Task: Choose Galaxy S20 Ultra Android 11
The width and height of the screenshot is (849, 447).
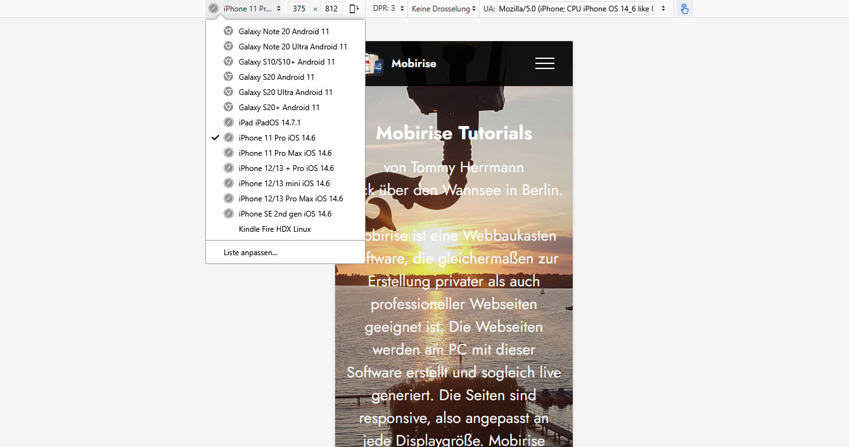Action: tap(285, 92)
